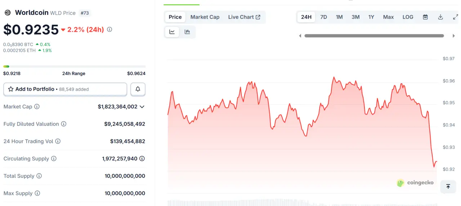Click the 0.0002105 ETH price text
Viewport: 461px width, 206px height.
(x=19, y=50)
